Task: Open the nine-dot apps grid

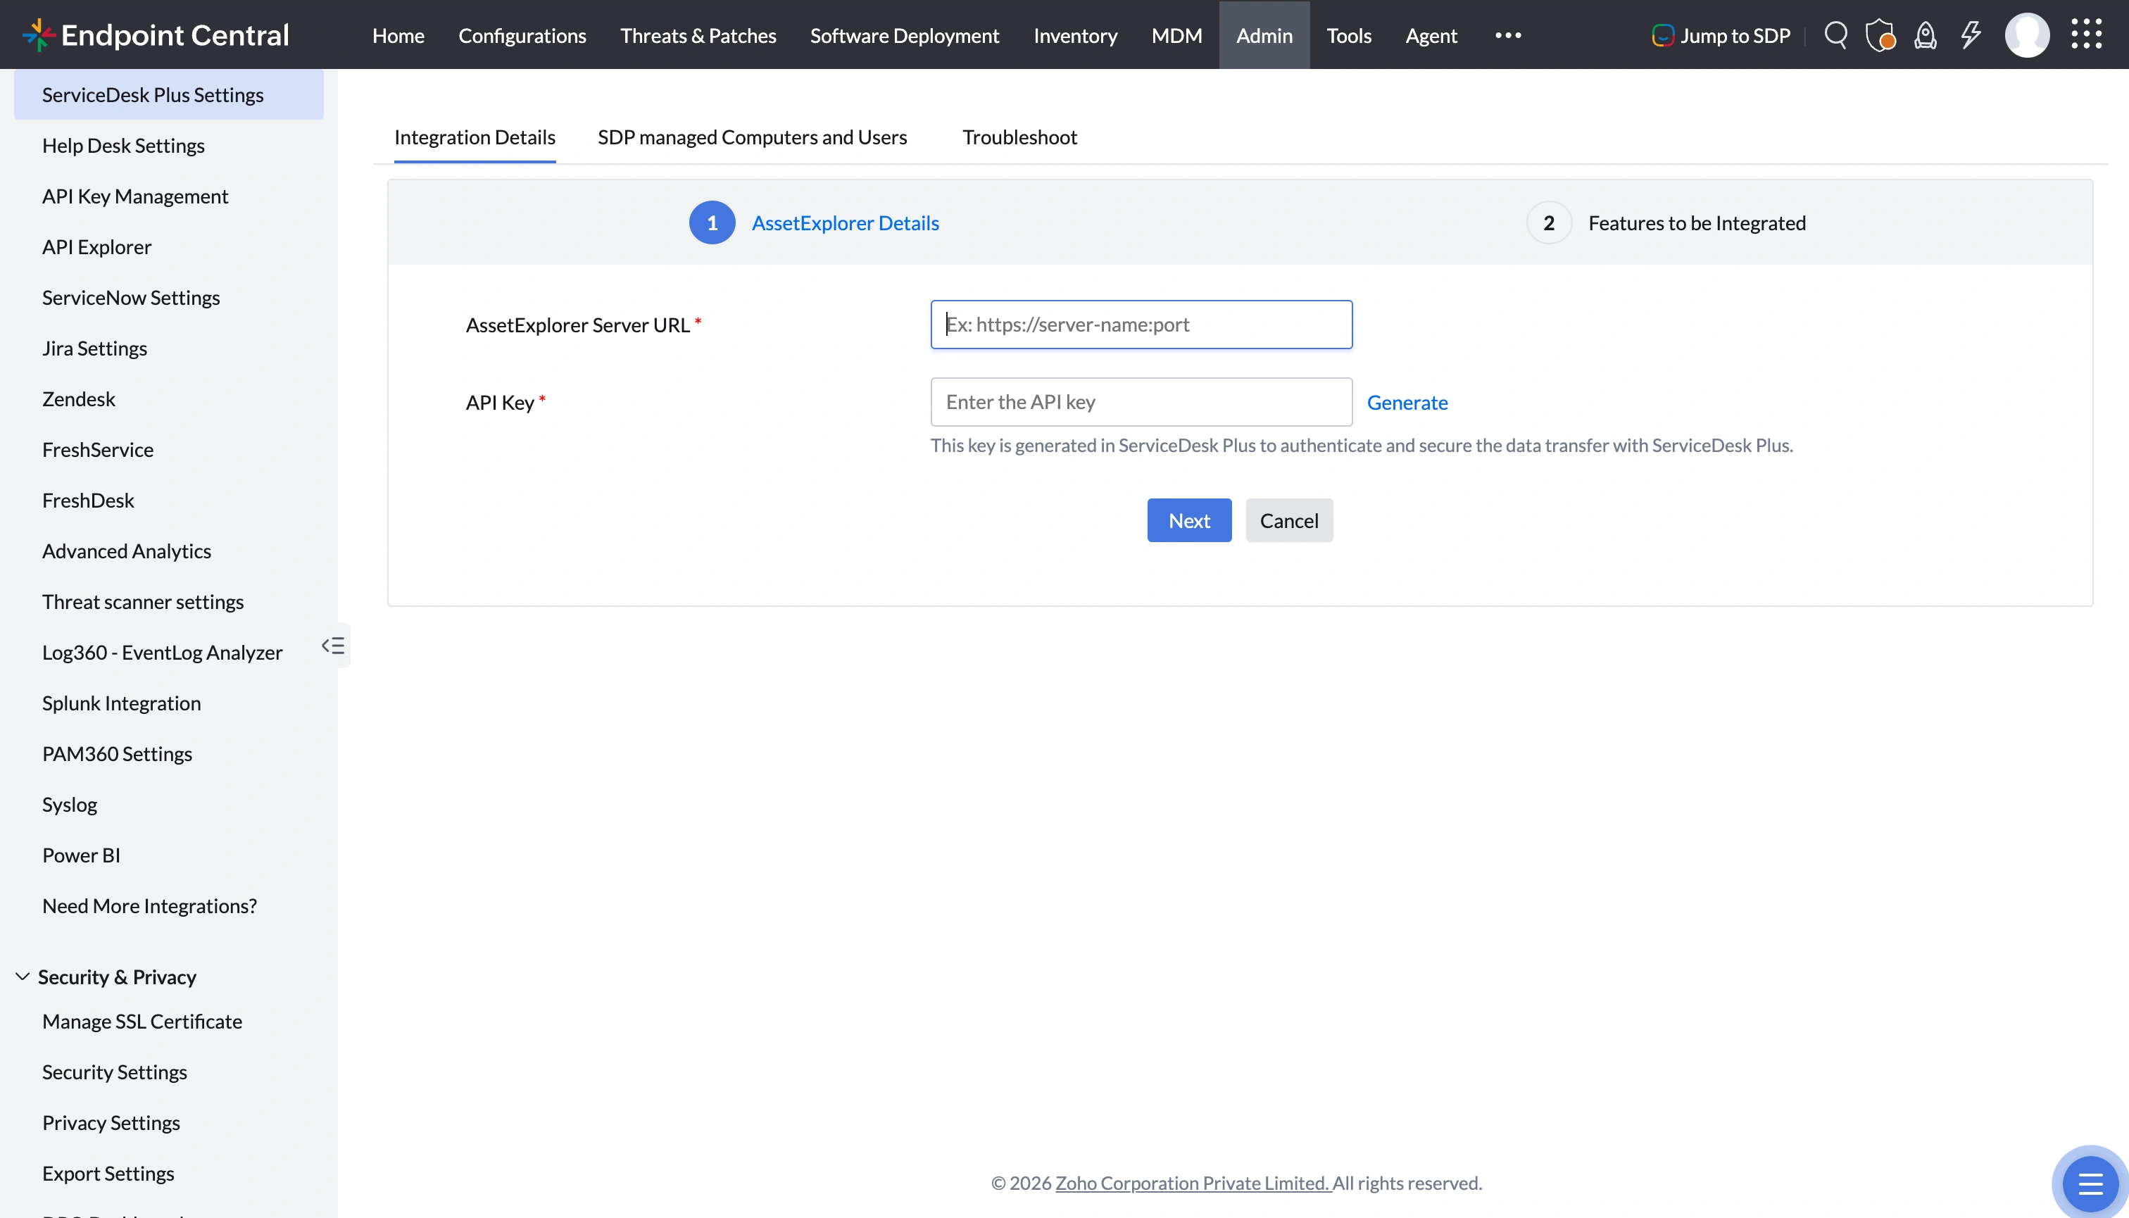Action: (x=2085, y=34)
